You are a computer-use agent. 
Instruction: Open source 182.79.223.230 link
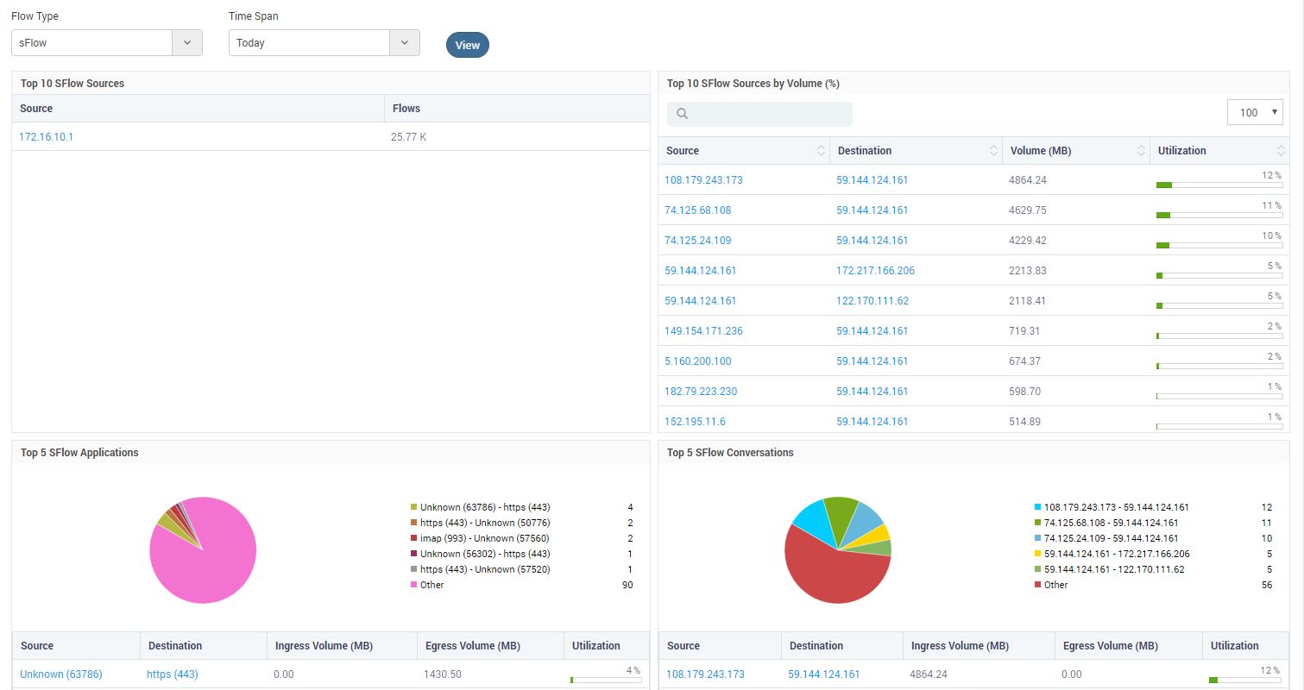(x=701, y=392)
